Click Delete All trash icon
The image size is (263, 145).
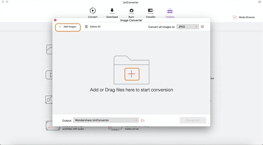click(x=87, y=27)
